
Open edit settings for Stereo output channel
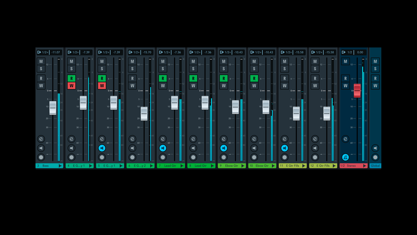[x=345, y=139]
